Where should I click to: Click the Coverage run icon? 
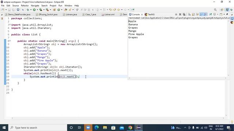click(41, 10)
